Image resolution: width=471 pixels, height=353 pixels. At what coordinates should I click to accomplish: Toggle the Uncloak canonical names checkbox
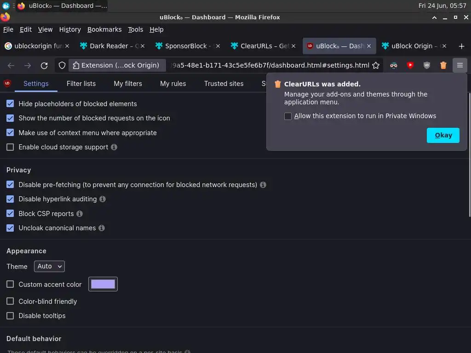click(x=10, y=228)
